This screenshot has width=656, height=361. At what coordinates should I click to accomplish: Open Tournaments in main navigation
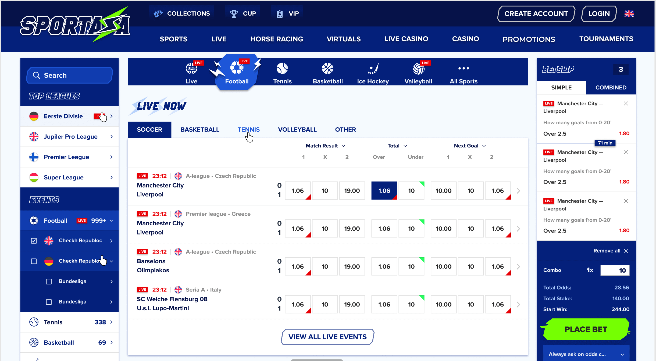pos(606,39)
